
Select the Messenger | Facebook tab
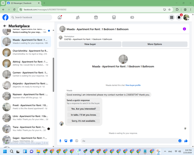tap(24, 3)
